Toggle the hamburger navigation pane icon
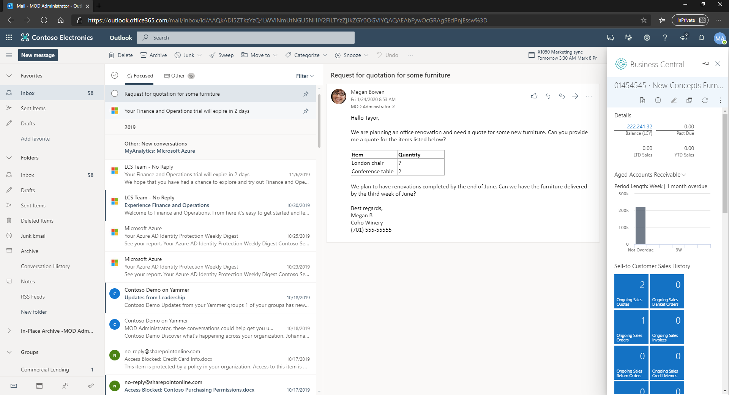 click(x=9, y=55)
